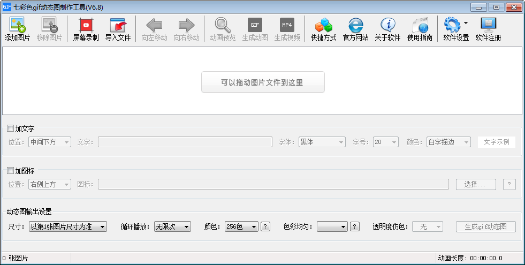The image size is (525, 265).
Task: Click the help button beside 色彩均匀
Action: [x=354, y=227]
